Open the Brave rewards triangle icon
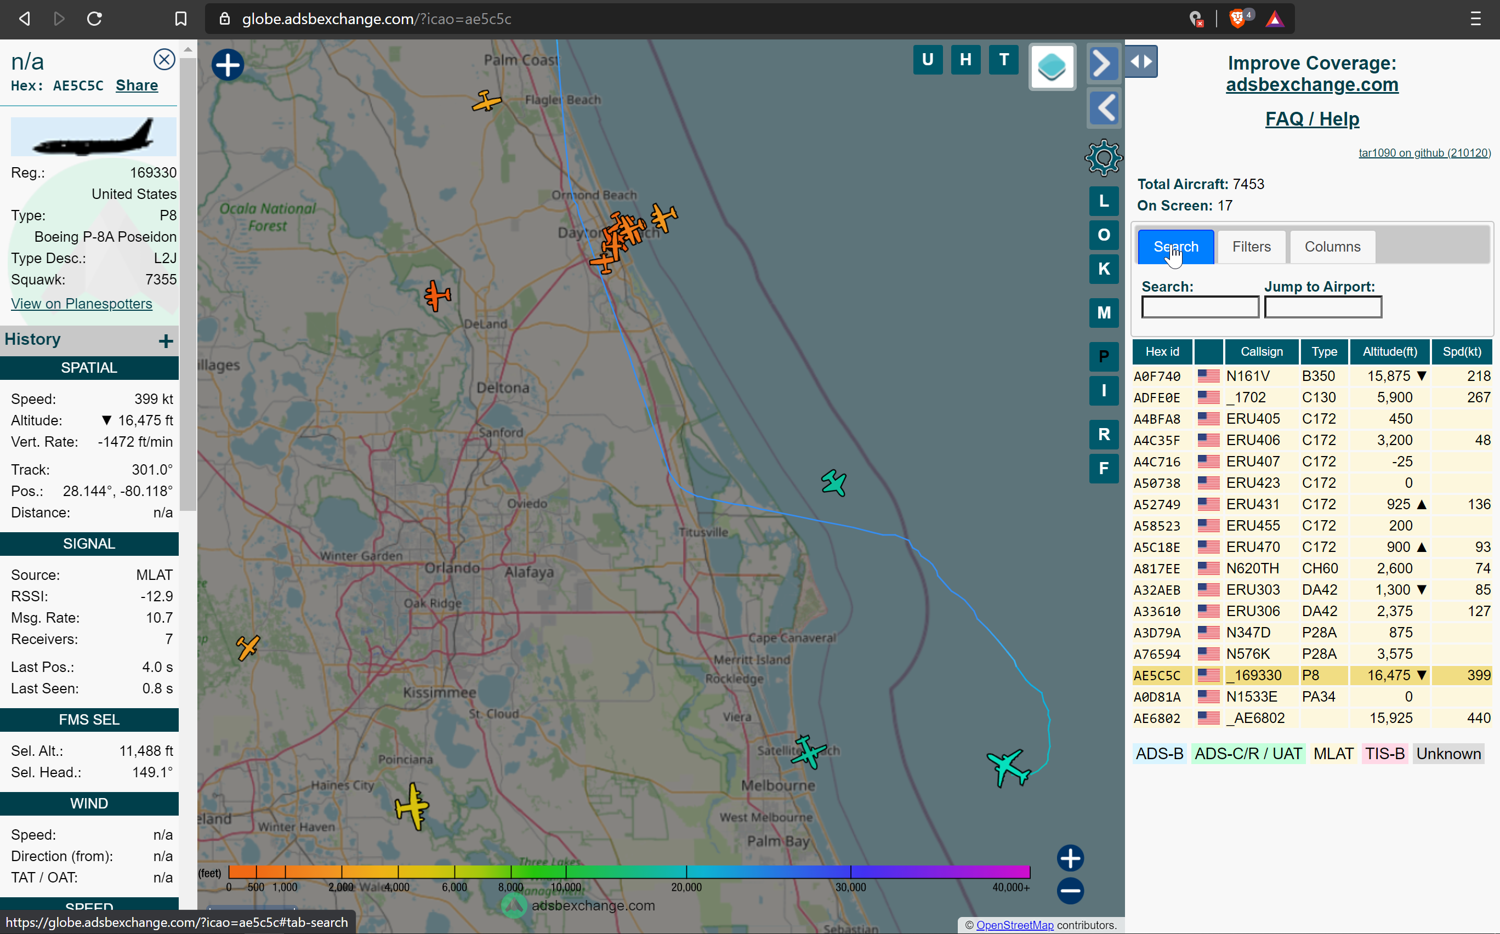Screen dimensions: 1500x934 (x=1275, y=19)
